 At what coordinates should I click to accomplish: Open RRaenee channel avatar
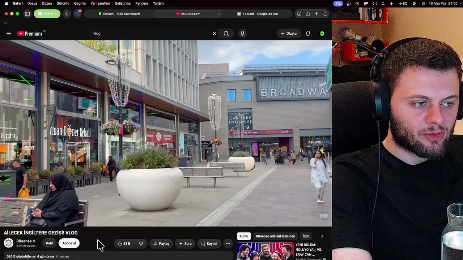pyautogui.click(x=9, y=243)
